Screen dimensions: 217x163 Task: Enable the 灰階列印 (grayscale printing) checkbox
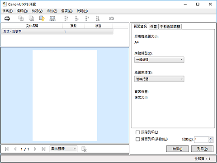137,132
